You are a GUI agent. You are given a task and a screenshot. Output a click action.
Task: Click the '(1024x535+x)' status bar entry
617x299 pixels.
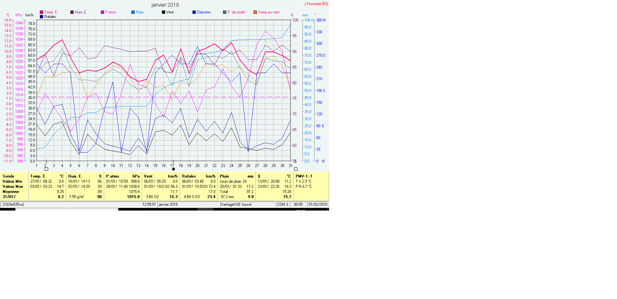point(13,204)
